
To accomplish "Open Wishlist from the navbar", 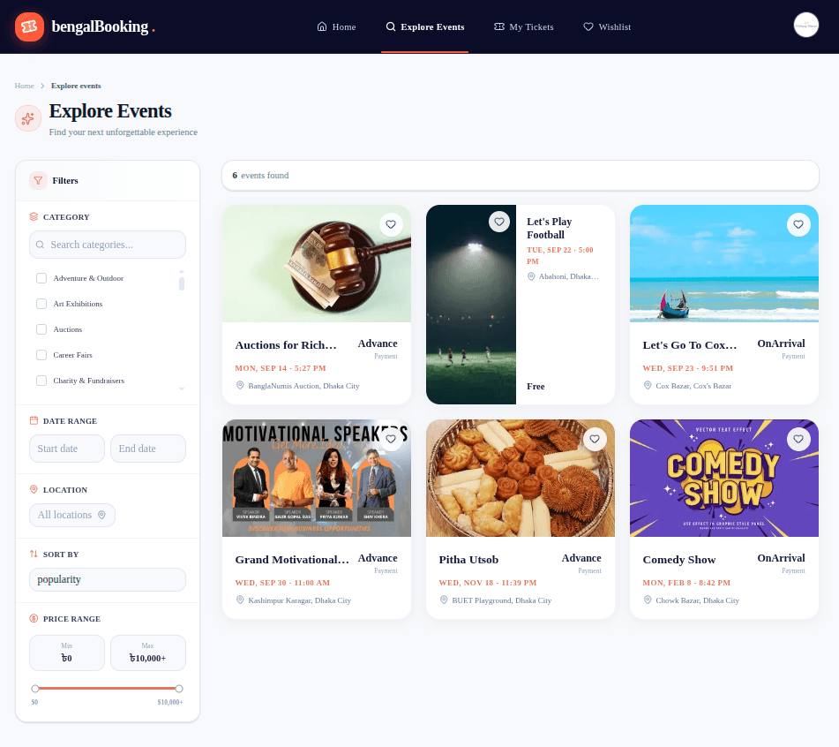I will (607, 26).
